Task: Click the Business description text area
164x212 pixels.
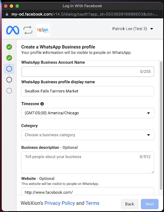Action: [x=88, y=162]
